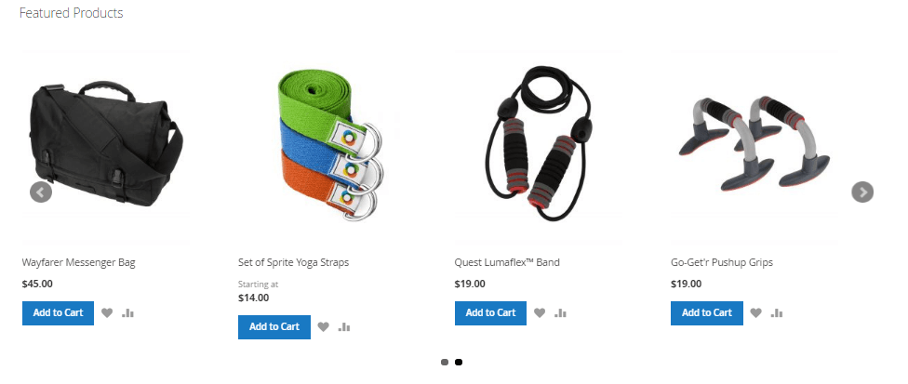
Task: Select the second carousel pagination dot
Action: click(458, 362)
